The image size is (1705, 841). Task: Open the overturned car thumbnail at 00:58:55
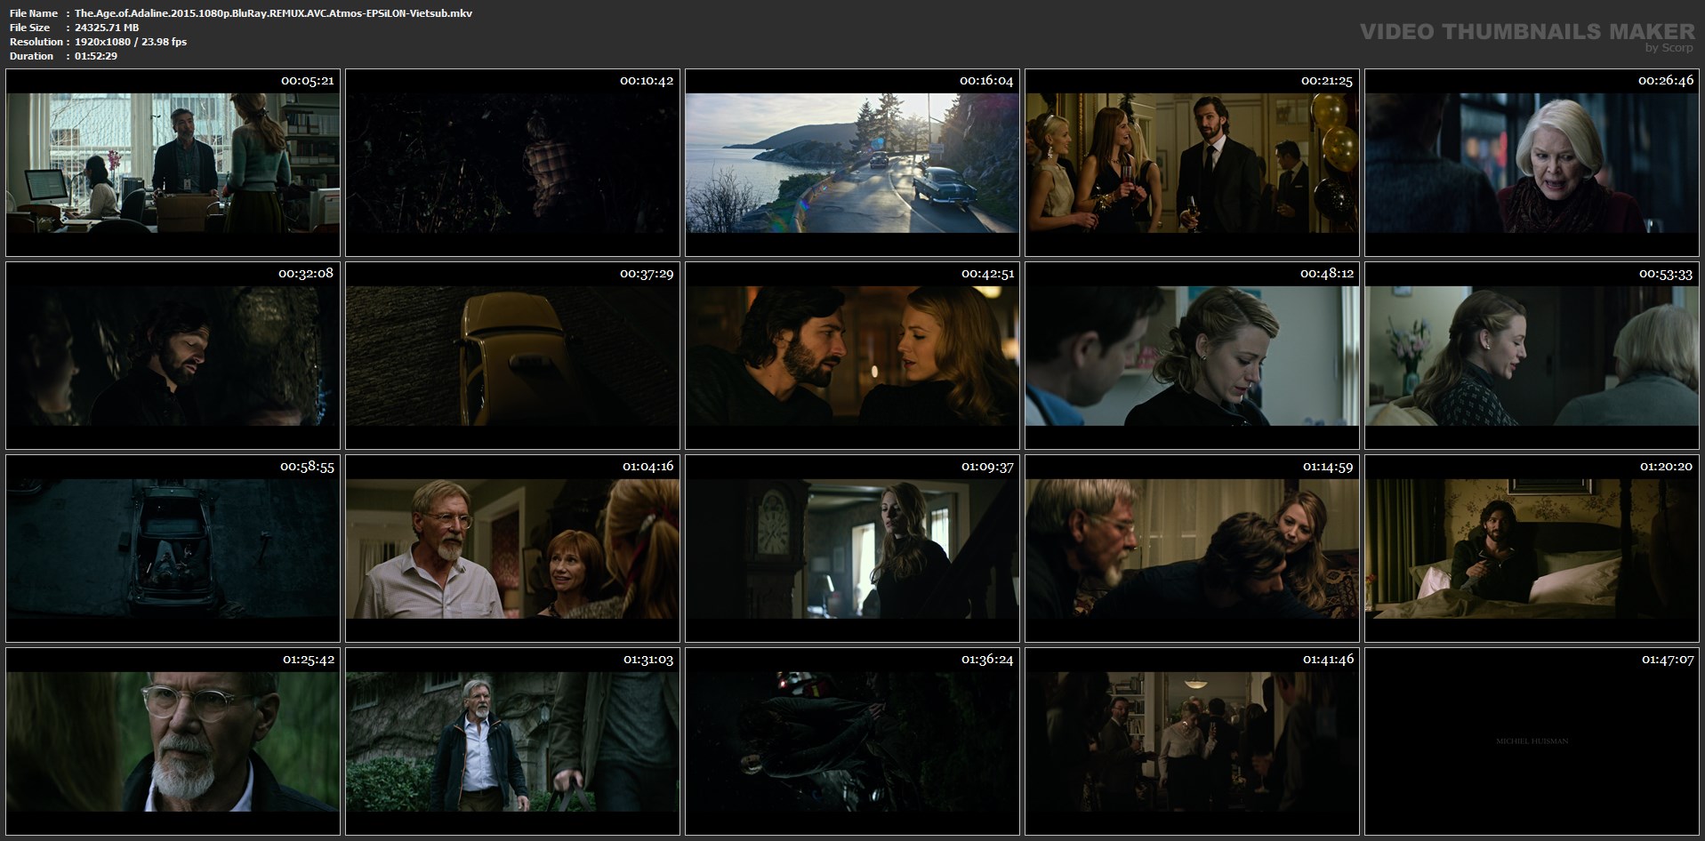point(173,549)
